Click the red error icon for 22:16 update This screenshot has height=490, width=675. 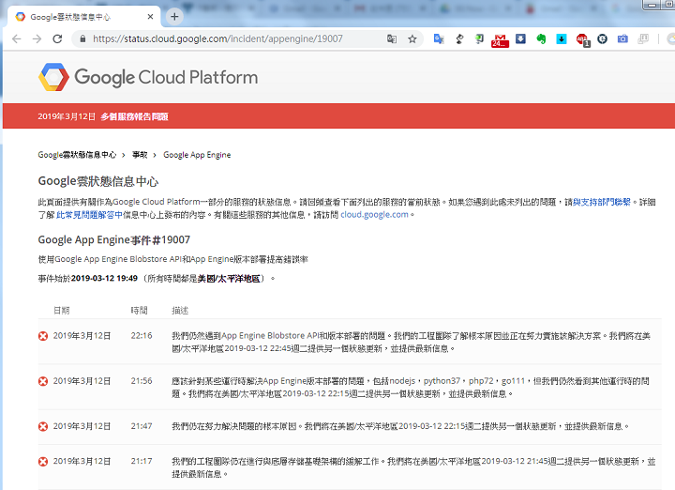click(43, 335)
